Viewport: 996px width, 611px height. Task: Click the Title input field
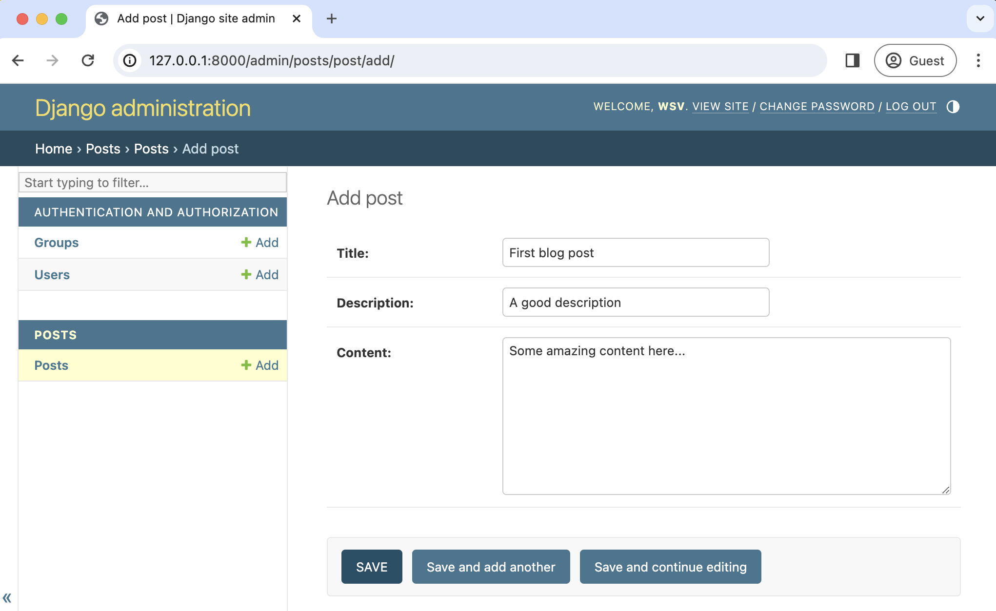pos(636,252)
